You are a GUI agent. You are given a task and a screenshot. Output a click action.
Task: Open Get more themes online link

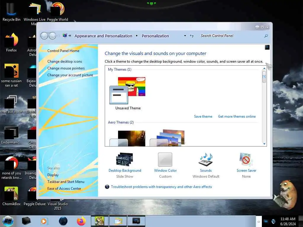pyautogui.click(x=237, y=116)
